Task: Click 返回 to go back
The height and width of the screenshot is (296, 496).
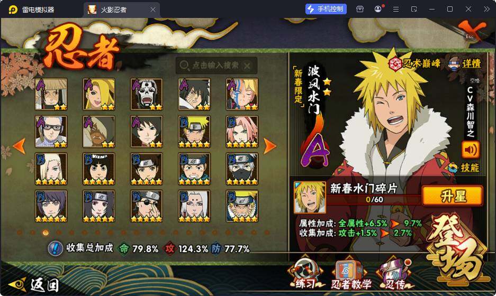Action: pos(34,284)
